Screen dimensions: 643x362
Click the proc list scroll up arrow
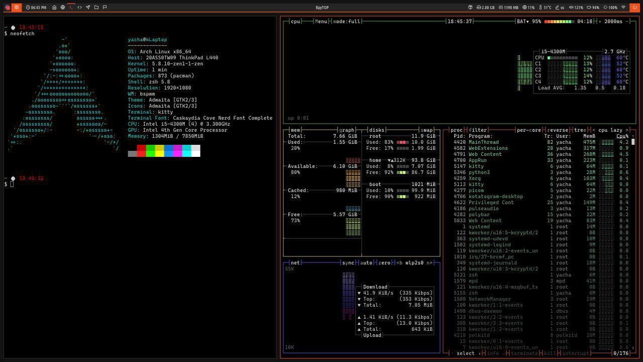pos(633,136)
